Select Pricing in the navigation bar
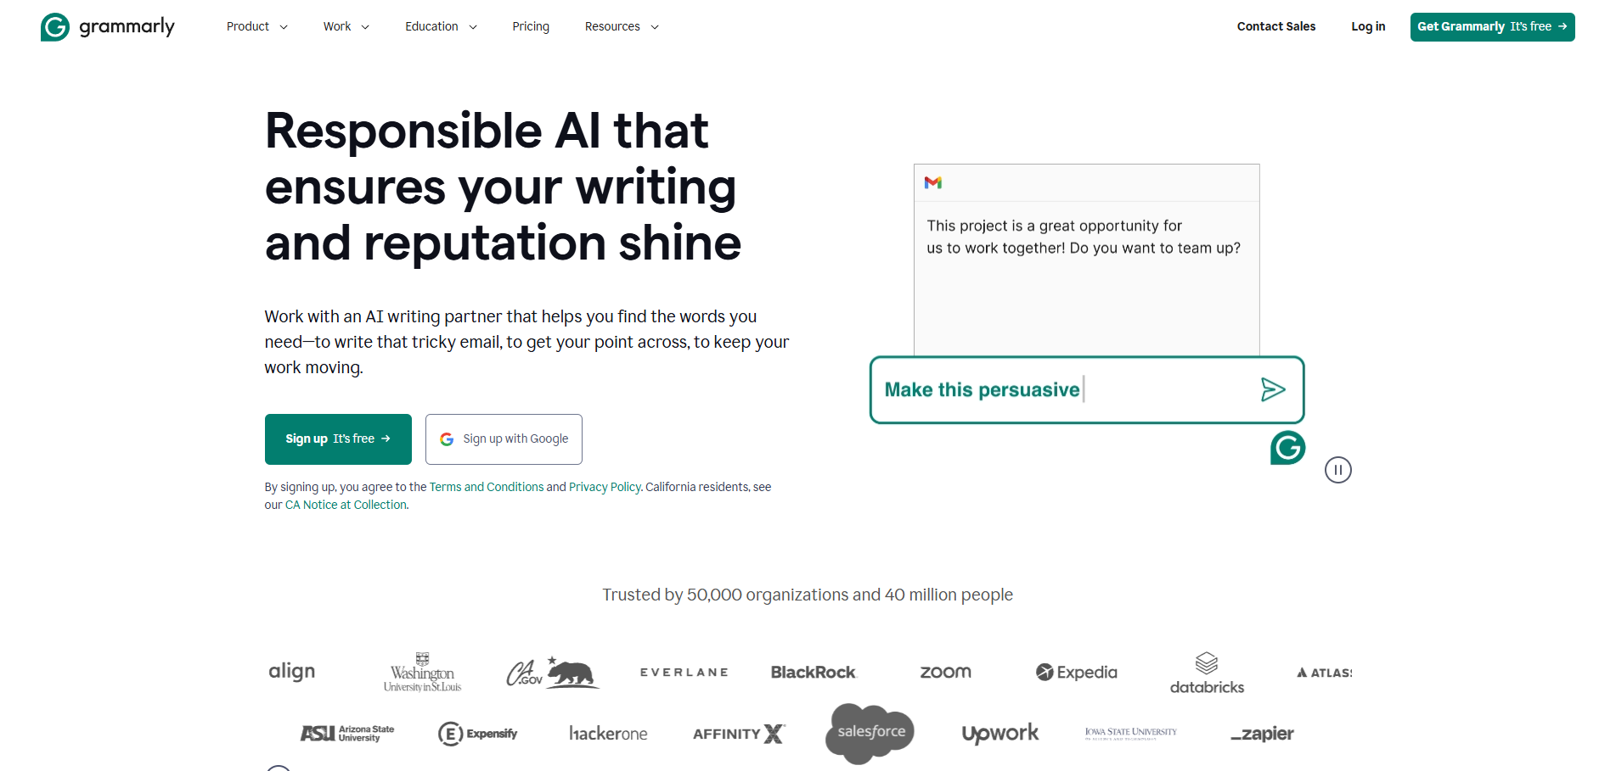The image size is (1616, 771). point(530,26)
